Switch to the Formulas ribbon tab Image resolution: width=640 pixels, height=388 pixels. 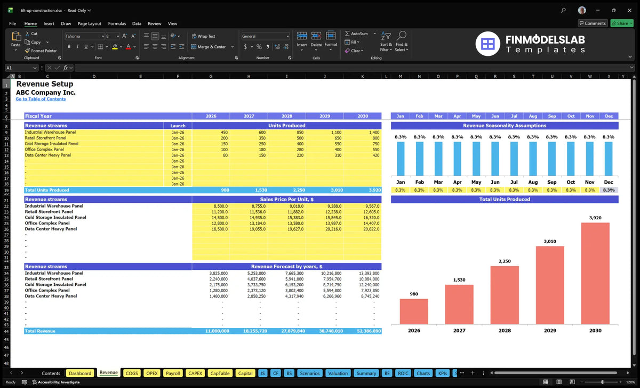pyautogui.click(x=117, y=23)
